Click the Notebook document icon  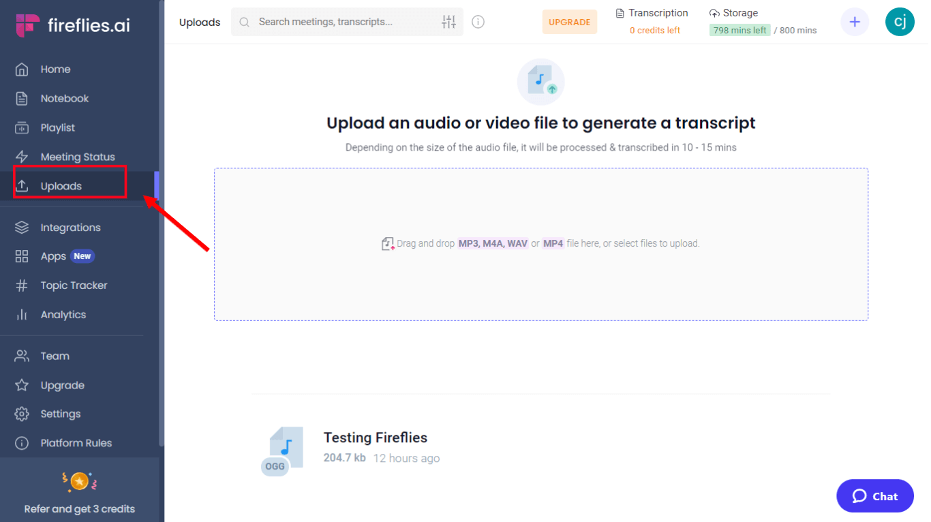point(22,99)
